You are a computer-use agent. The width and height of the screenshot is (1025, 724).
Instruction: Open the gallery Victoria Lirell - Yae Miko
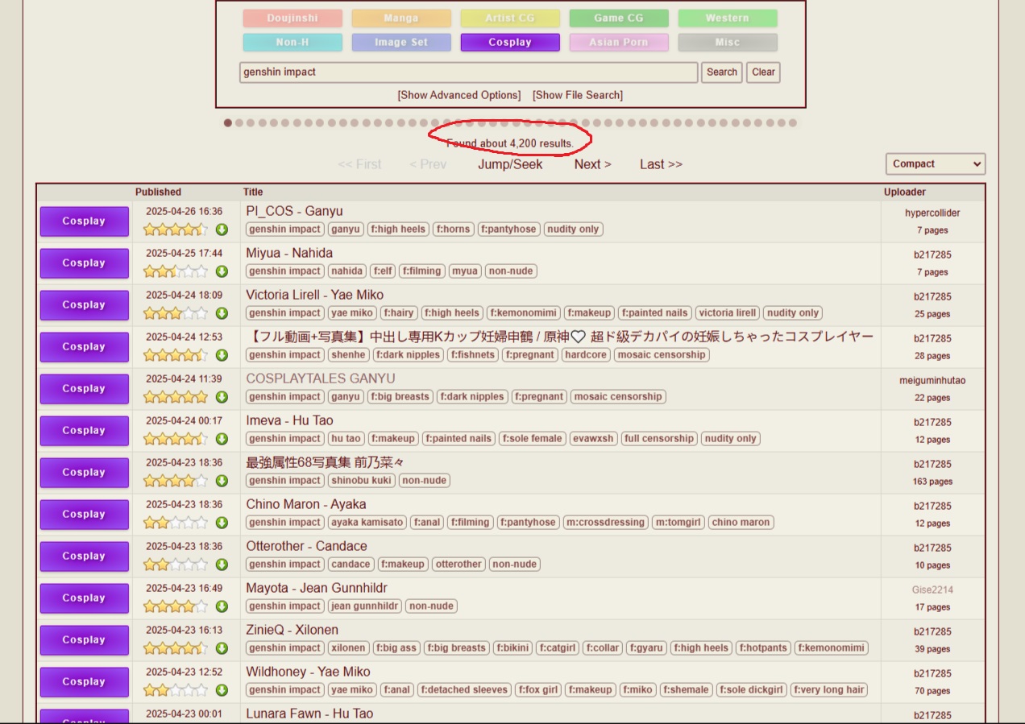tap(315, 295)
